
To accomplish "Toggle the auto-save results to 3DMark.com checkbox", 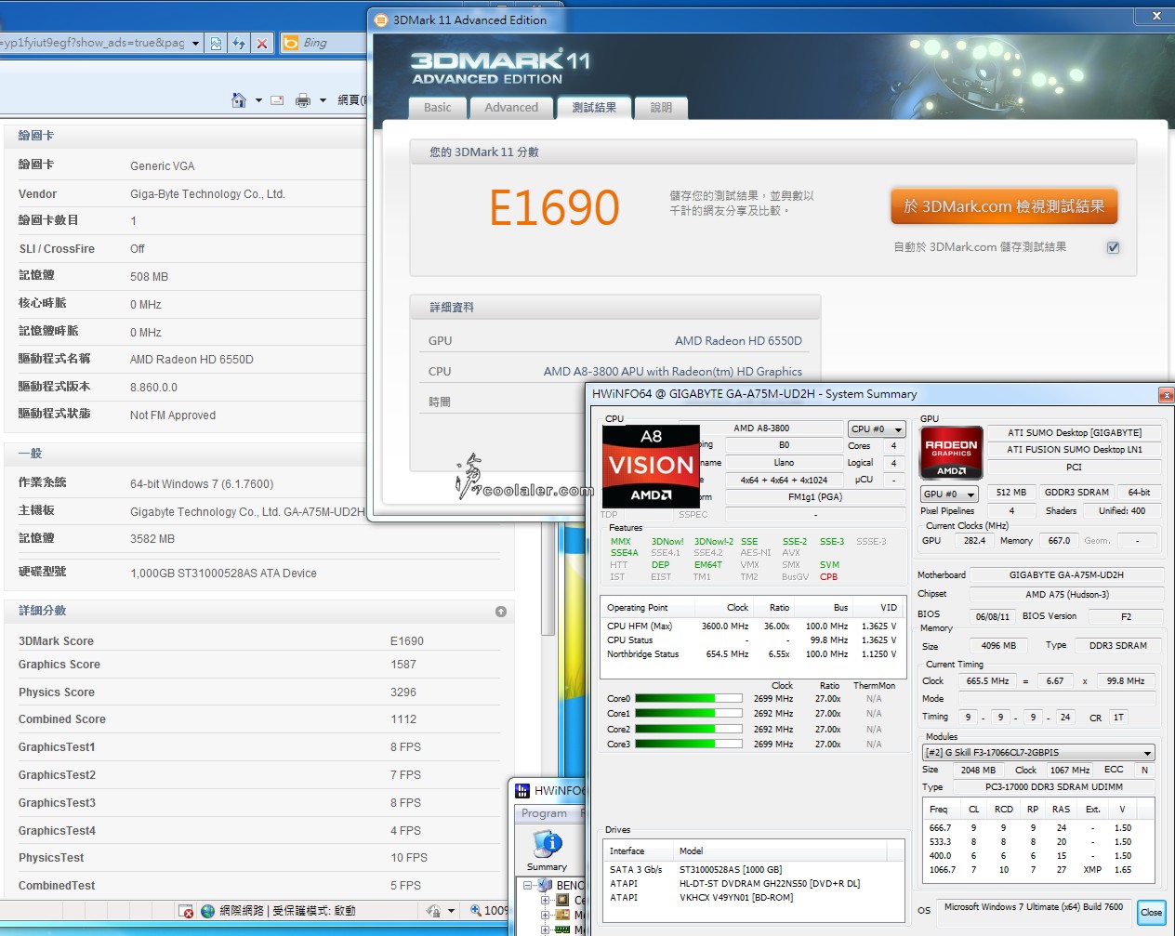I will click(1114, 247).
